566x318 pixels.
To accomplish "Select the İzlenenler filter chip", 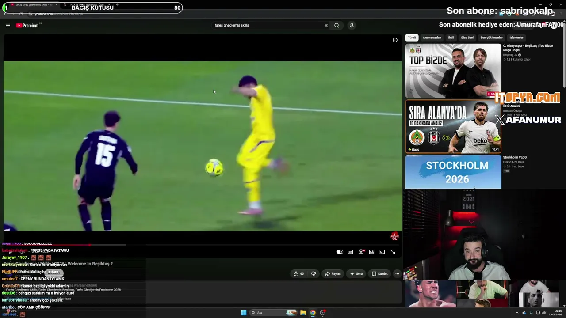I will pyautogui.click(x=516, y=38).
